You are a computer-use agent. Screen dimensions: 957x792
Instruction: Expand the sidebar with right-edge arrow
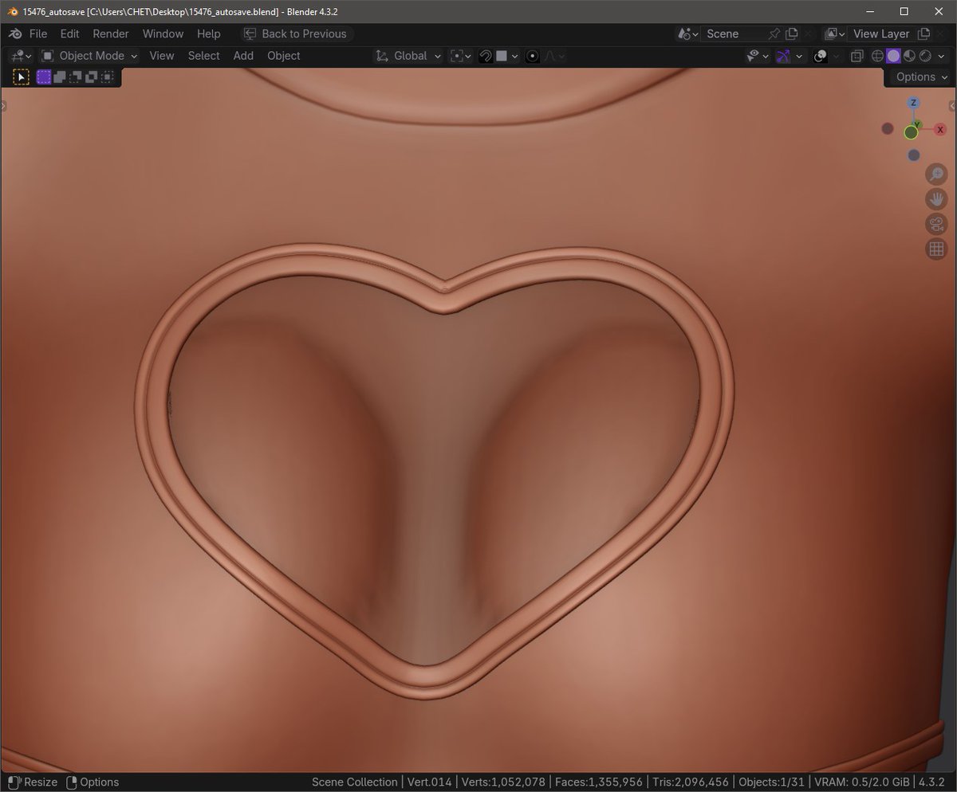click(x=952, y=106)
